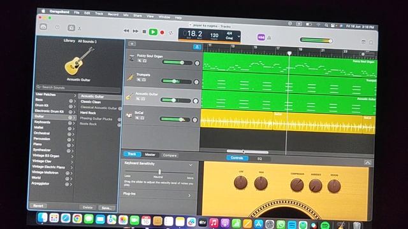Adjust the Trumpets track volume slider

[176, 81]
